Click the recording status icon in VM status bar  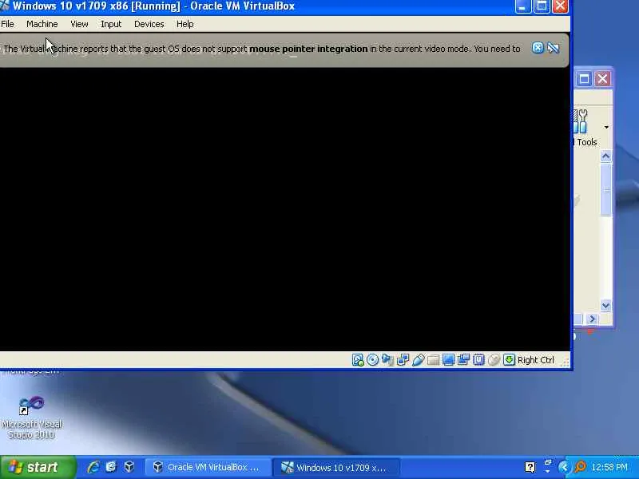463,360
